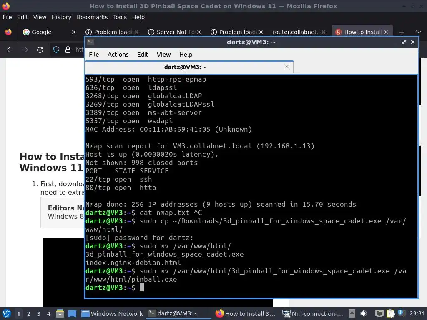Open removable media tray icon
Screen dimensions: 427x320
coord(352,313)
